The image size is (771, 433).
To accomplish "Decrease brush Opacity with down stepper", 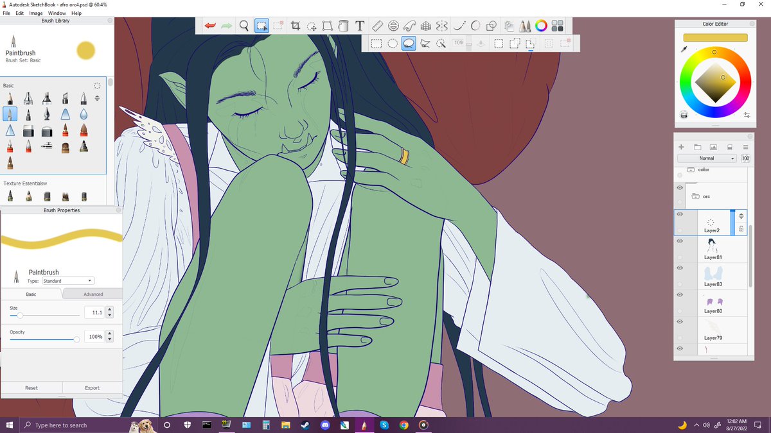I will click(x=109, y=339).
